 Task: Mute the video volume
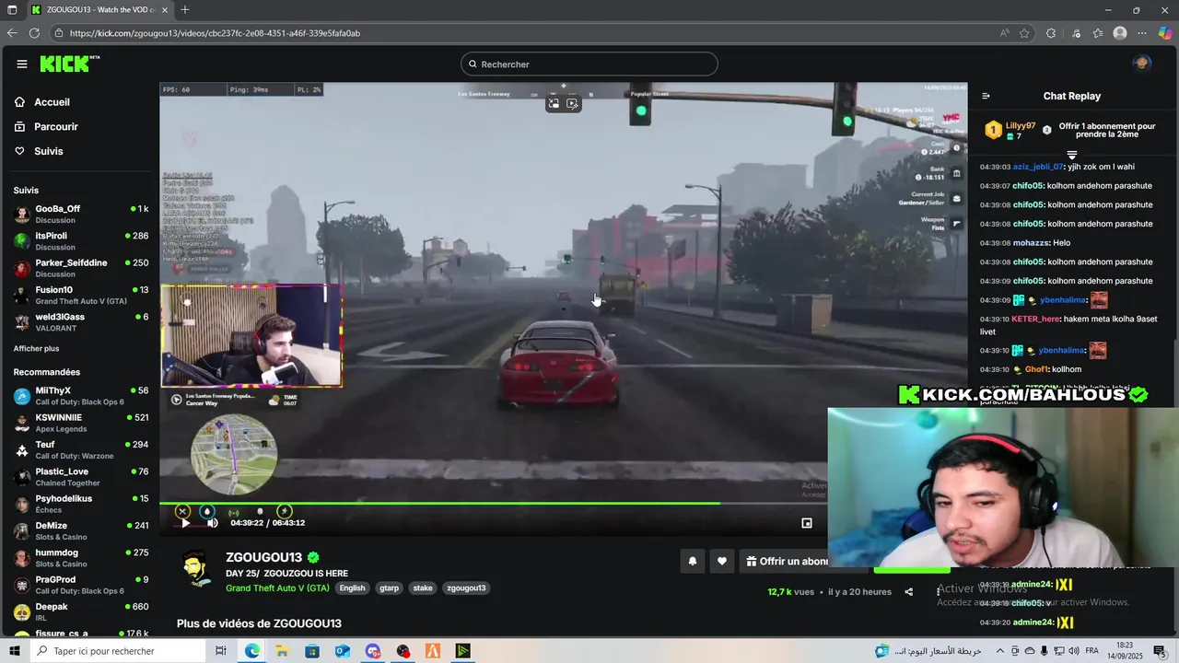[212, 523]
